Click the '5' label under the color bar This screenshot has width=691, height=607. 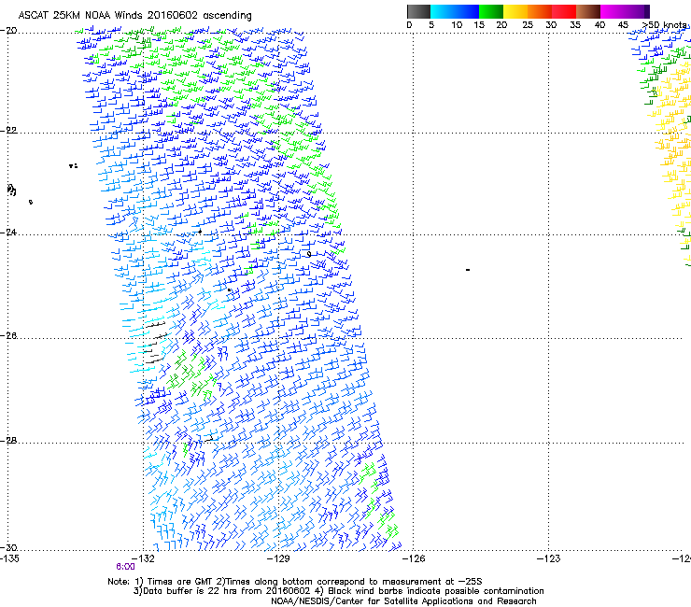tap(431, 25)
